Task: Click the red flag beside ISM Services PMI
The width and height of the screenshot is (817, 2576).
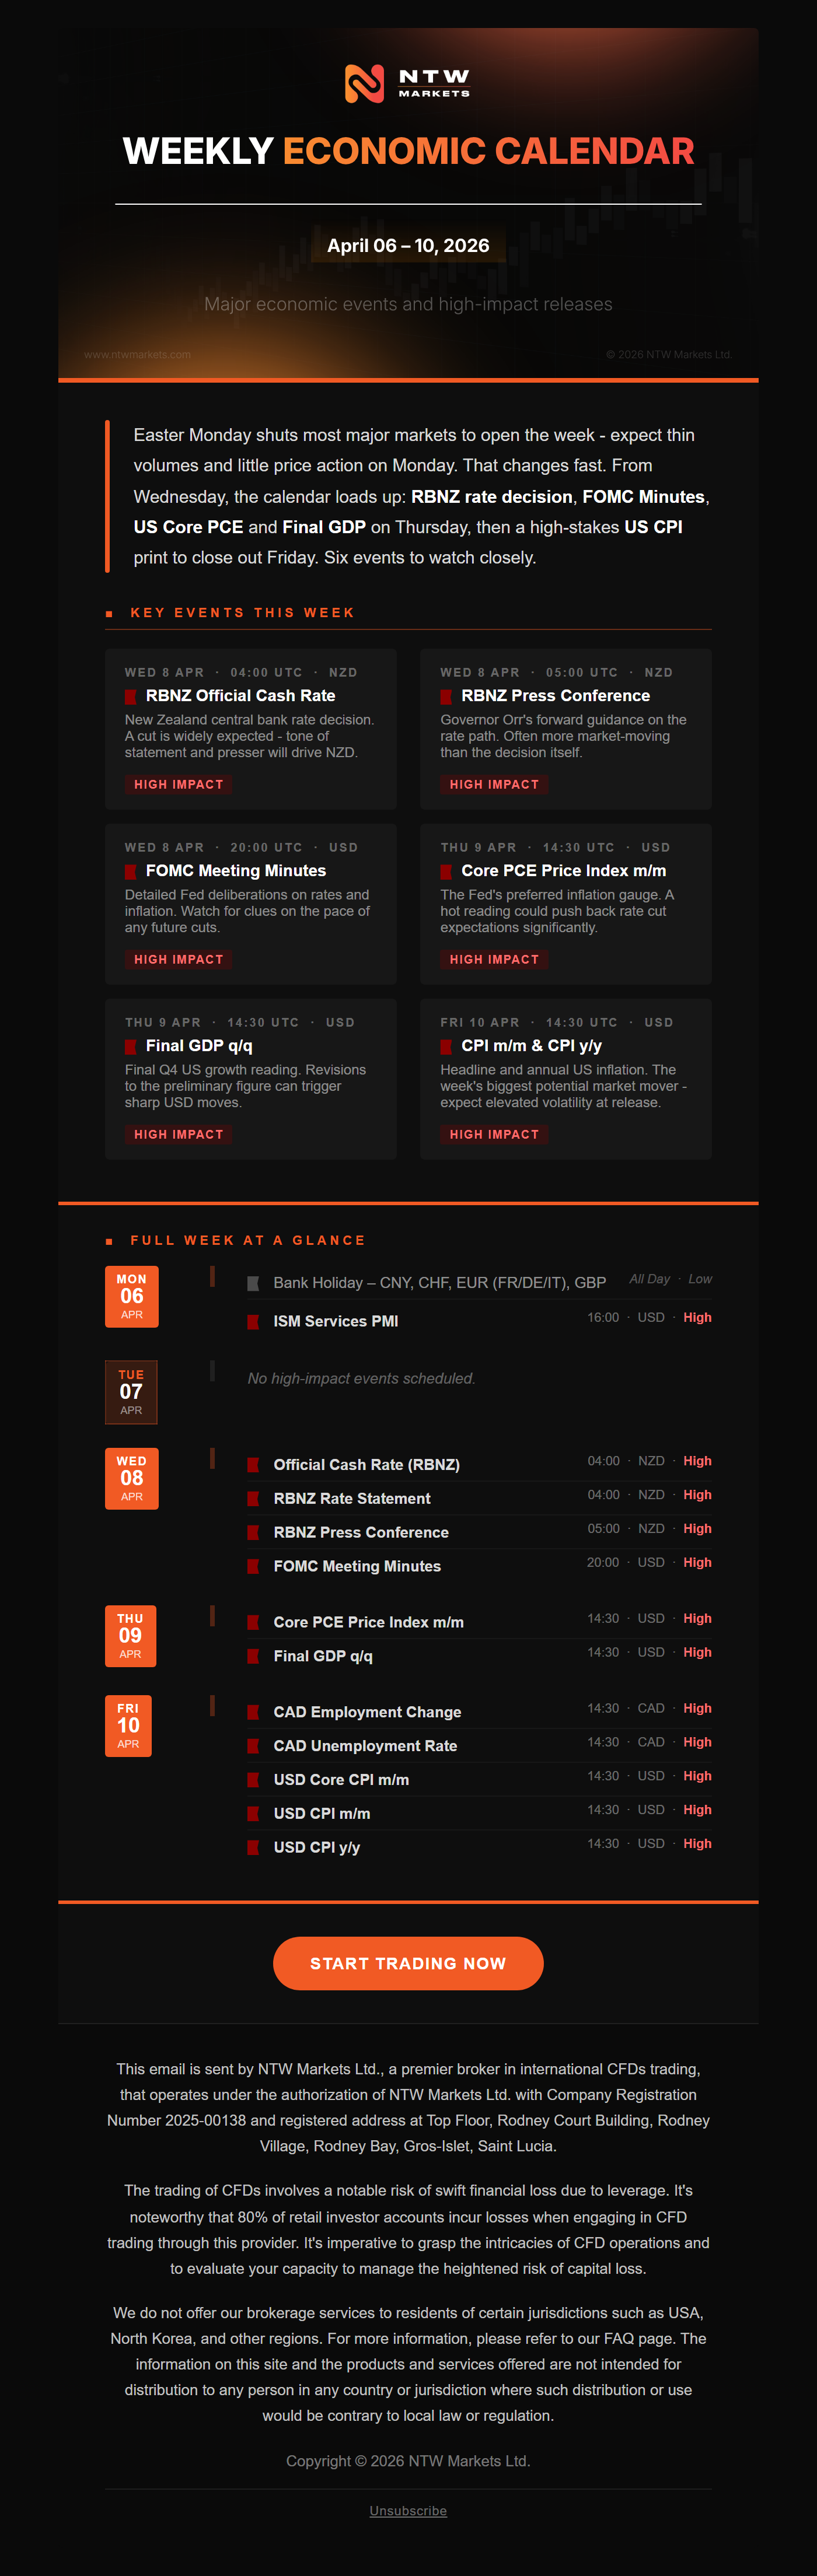Action: [x=253, y=1322]
